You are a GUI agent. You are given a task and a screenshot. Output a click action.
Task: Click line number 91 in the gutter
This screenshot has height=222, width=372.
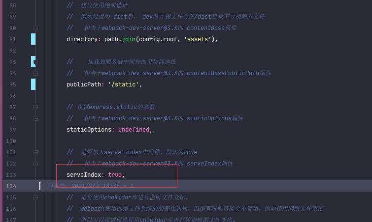click(x=13, y=39)
